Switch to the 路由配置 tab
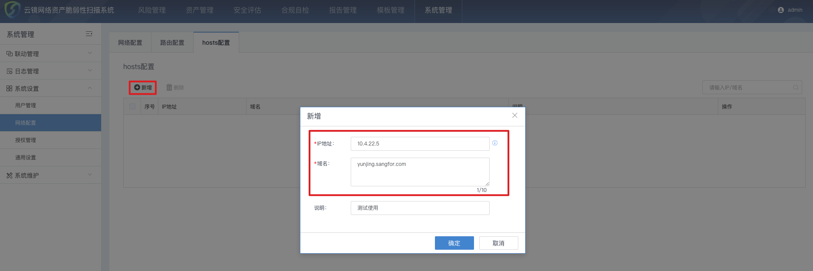Viewport: 813px width, 271px height. point(172,43)
